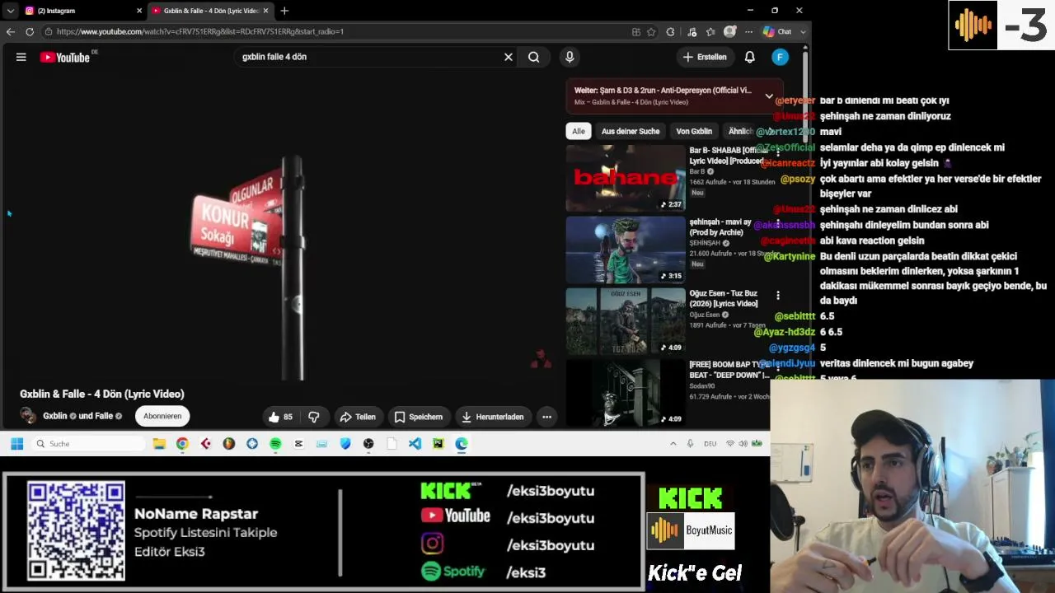Show next filter chips with the arrow
Image resolution: width=1055 pixels, height=593 pixels.
tap(769, 131)
